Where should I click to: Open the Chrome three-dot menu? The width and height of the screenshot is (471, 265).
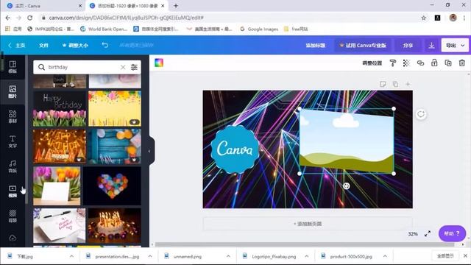464,18
